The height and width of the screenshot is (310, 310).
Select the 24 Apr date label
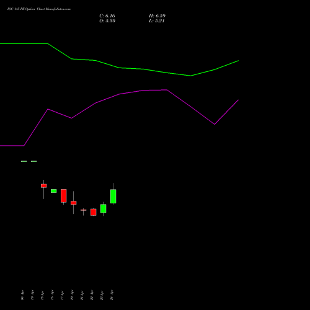[112, 295]
